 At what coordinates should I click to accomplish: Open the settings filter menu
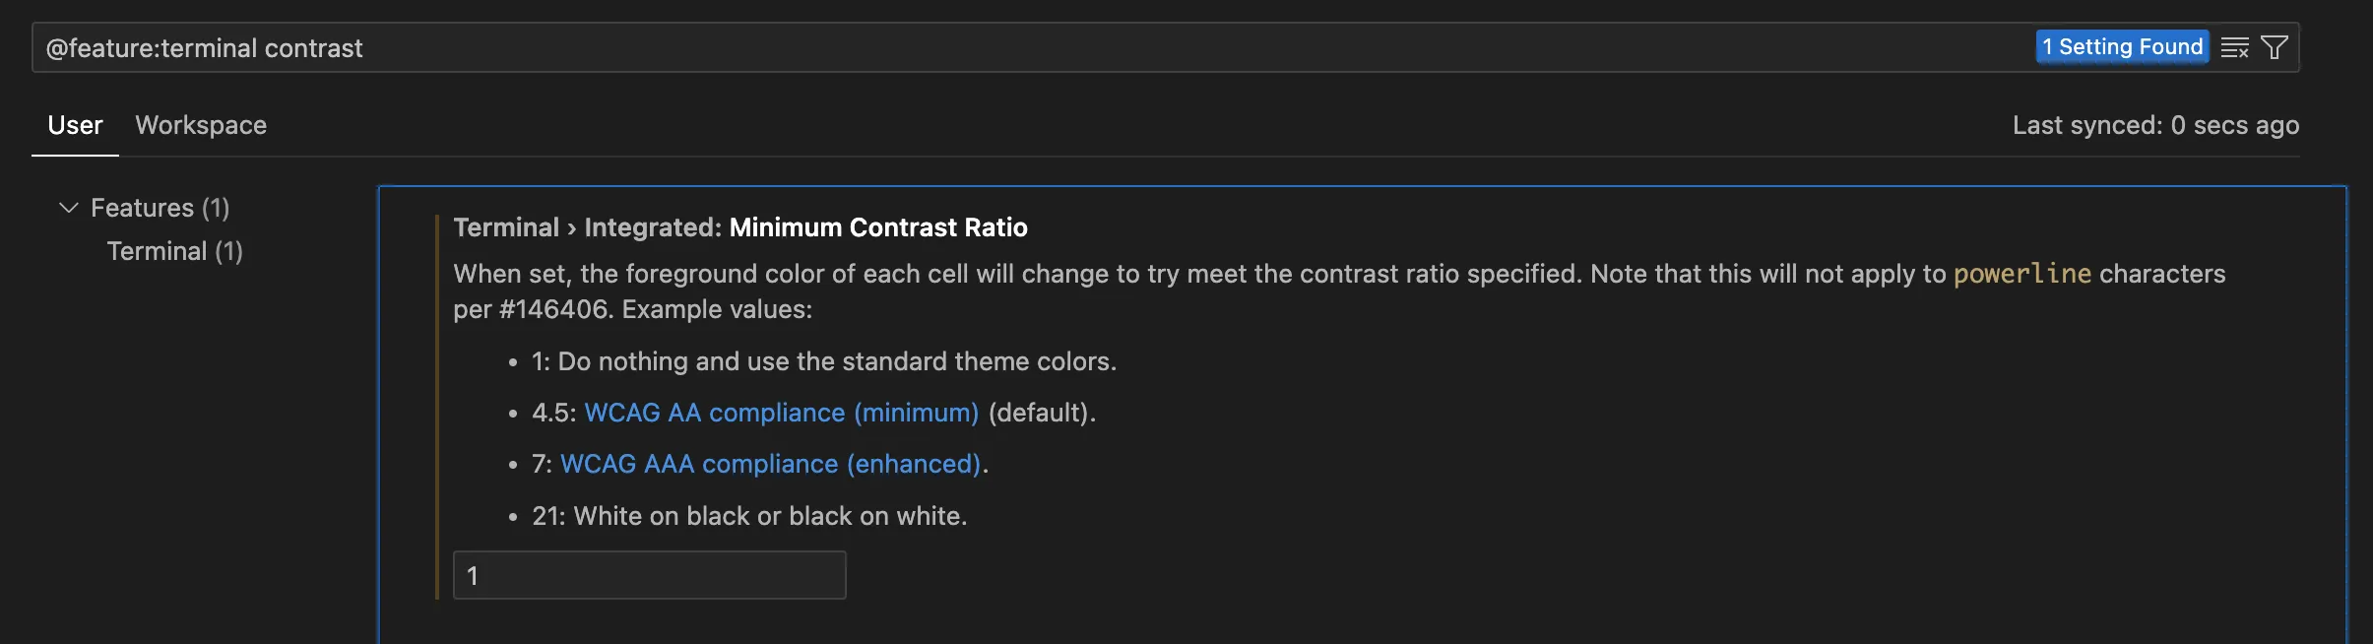[x=2275, y=47]
